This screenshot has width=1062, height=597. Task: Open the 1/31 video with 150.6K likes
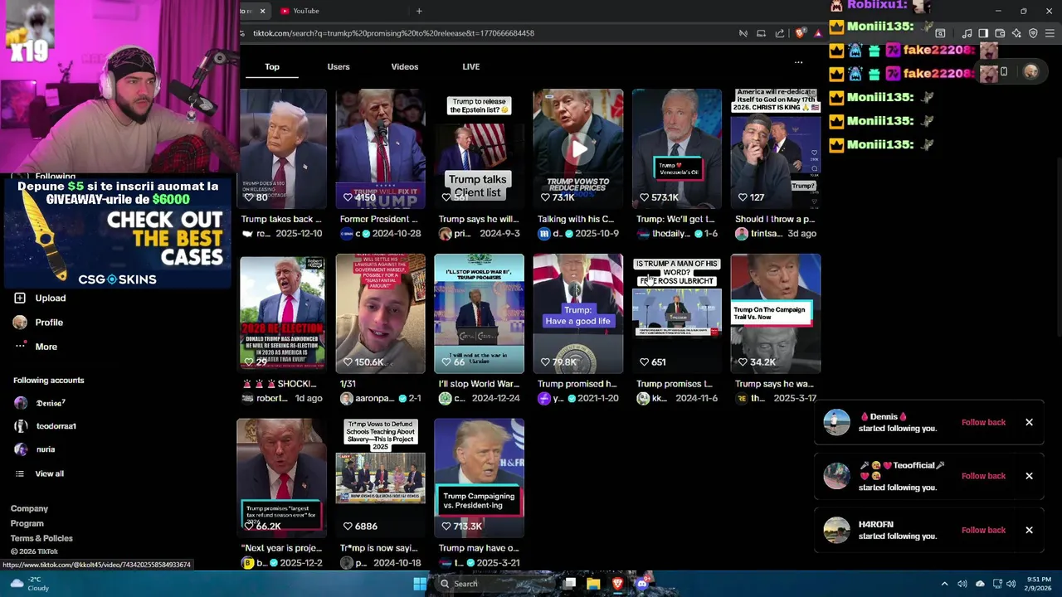[380, 313]
